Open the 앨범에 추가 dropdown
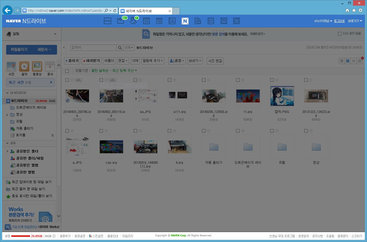Image resolution: width=367 pixels, height=242 pixels. coord(153,61)
